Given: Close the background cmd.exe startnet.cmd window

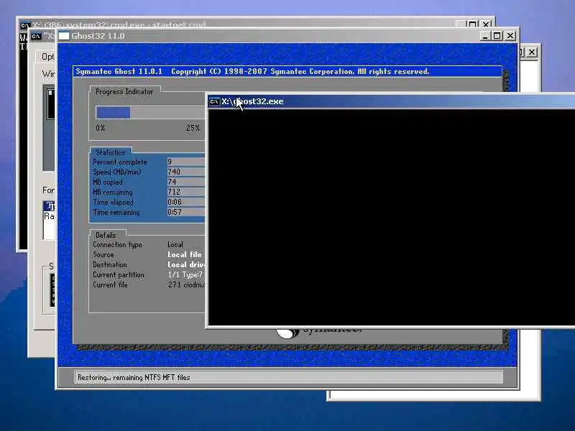Looking at the screenshot, I should tap(486, 24).
